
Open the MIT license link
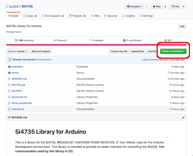(168, 40)
